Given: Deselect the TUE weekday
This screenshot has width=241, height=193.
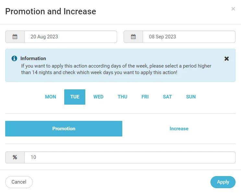Looking at the screenshot, I should click(75, 97).
